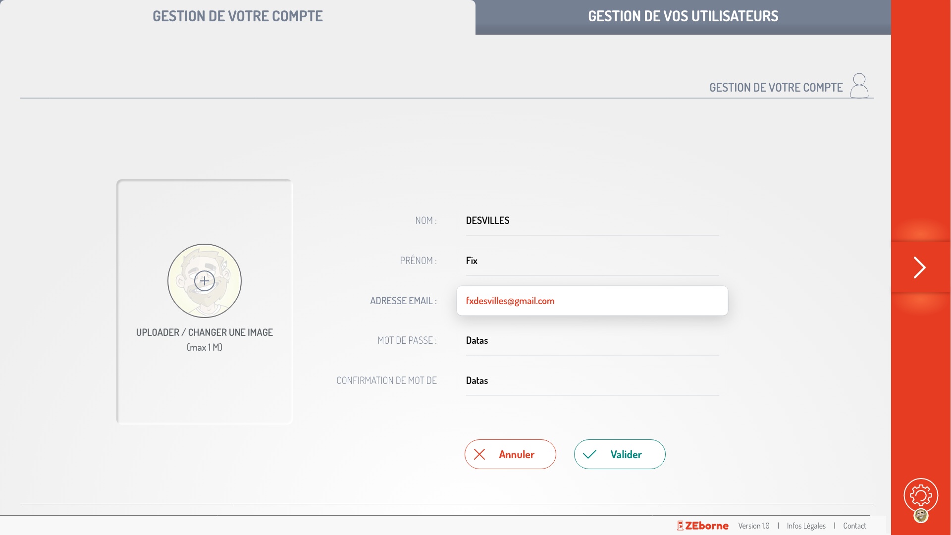
Task: Click the Nom field containing DESVILLES
Action: coord(592,221)
